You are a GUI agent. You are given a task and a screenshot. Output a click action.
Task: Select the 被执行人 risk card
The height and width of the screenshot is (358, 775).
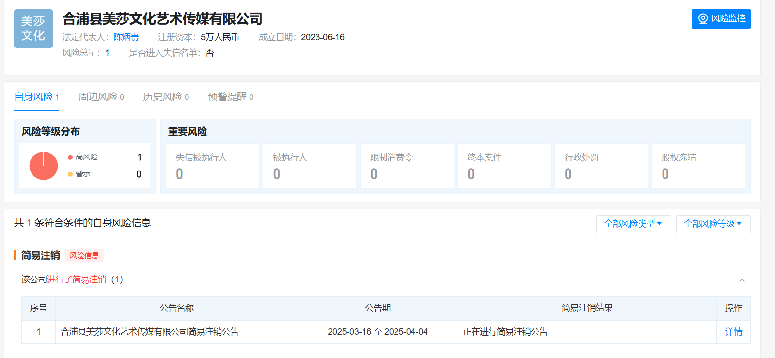[309, 166]
